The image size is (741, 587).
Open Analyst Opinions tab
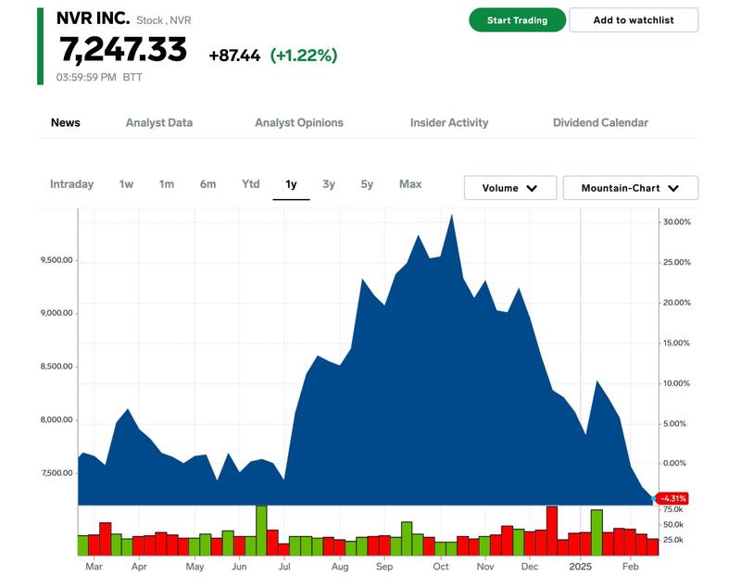point(298,122)
